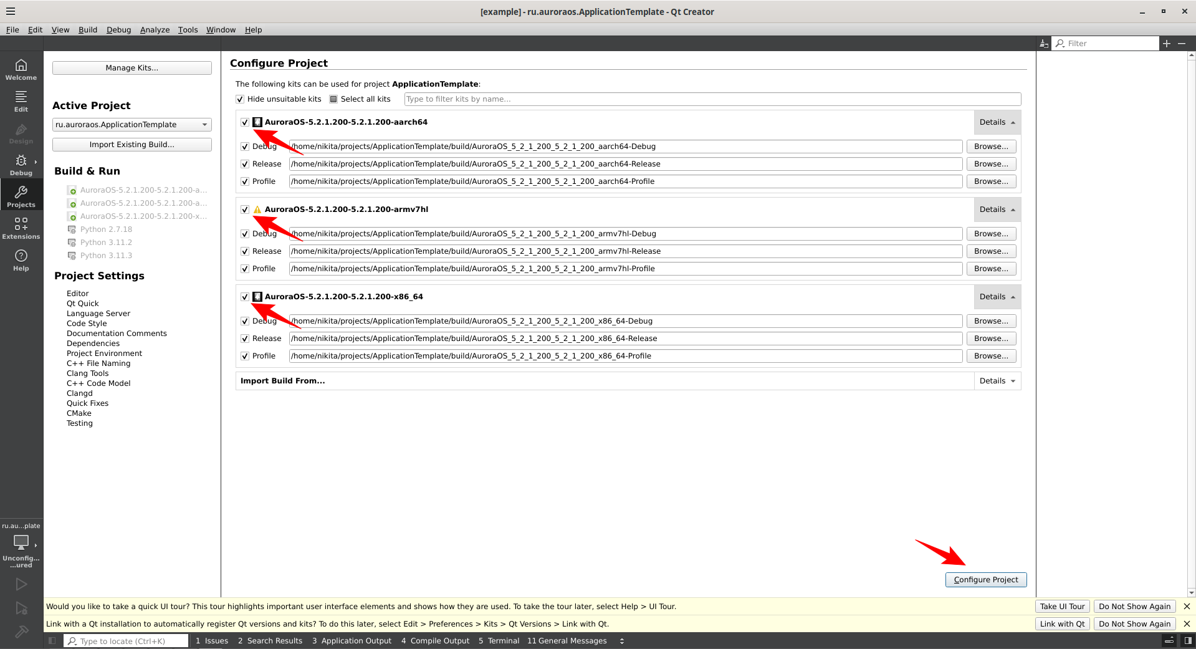This screenshot has width=1196, height=649.
Task: Toggle the right sidebar icon in status bar
Action: tap(1188, 640)
